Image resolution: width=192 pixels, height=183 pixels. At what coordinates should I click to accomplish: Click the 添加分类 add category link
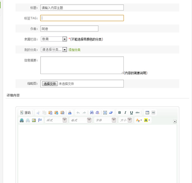click(x=74, y=50)
